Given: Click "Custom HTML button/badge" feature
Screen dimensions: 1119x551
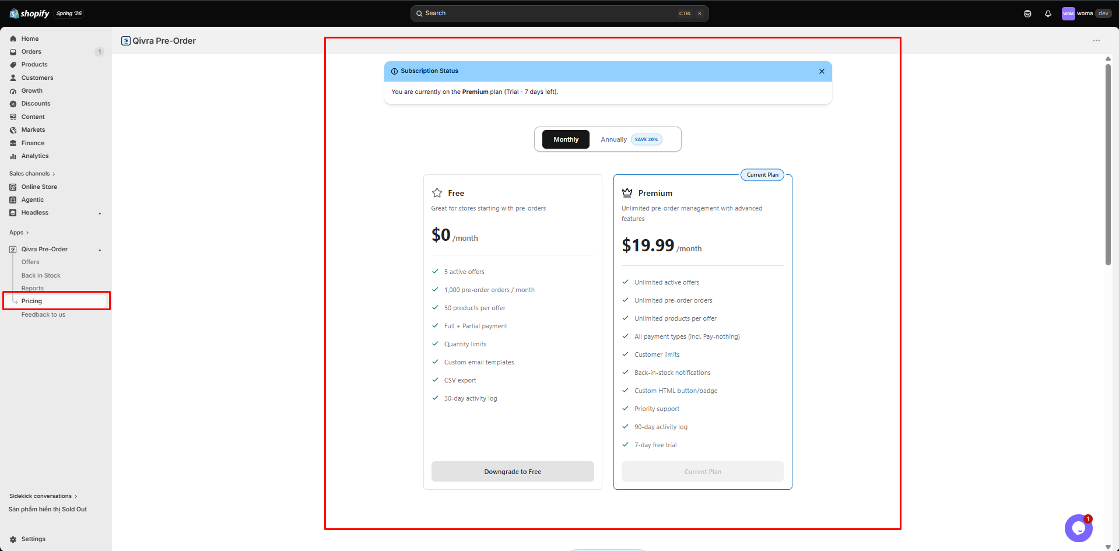Looking at the screenshot, I should click(x=676, y=391).
